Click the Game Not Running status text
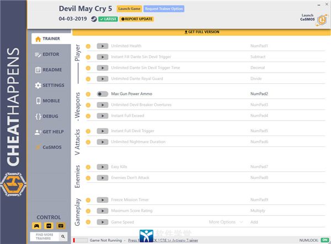The image size is (331, 244). point(106,240)
